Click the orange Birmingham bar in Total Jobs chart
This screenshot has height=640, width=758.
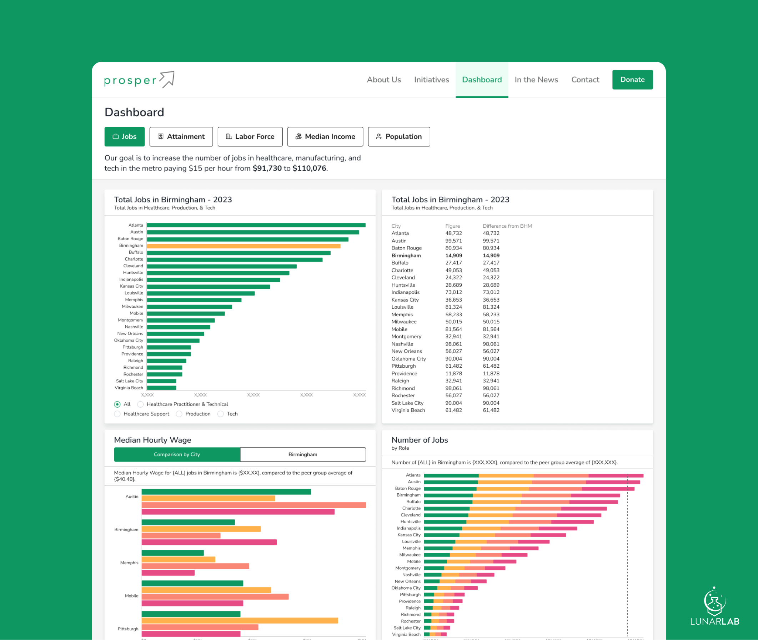244,246
